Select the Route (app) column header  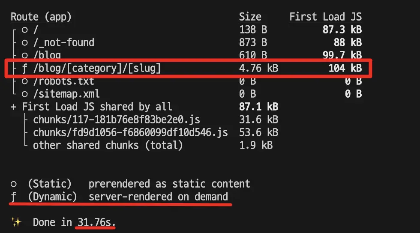pyautogui.click(x=41, y=17)
